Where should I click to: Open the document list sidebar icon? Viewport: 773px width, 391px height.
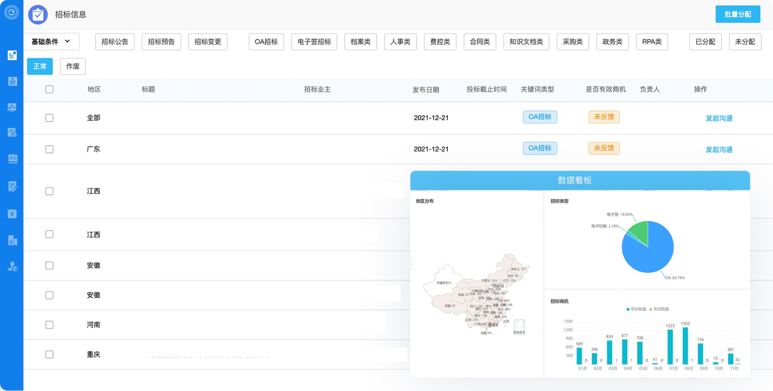(x=12, y=81)
